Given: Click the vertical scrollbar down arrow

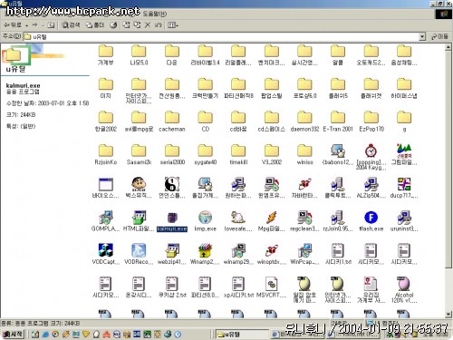Looking at the screenshot, I should click(x=448, y=315).
